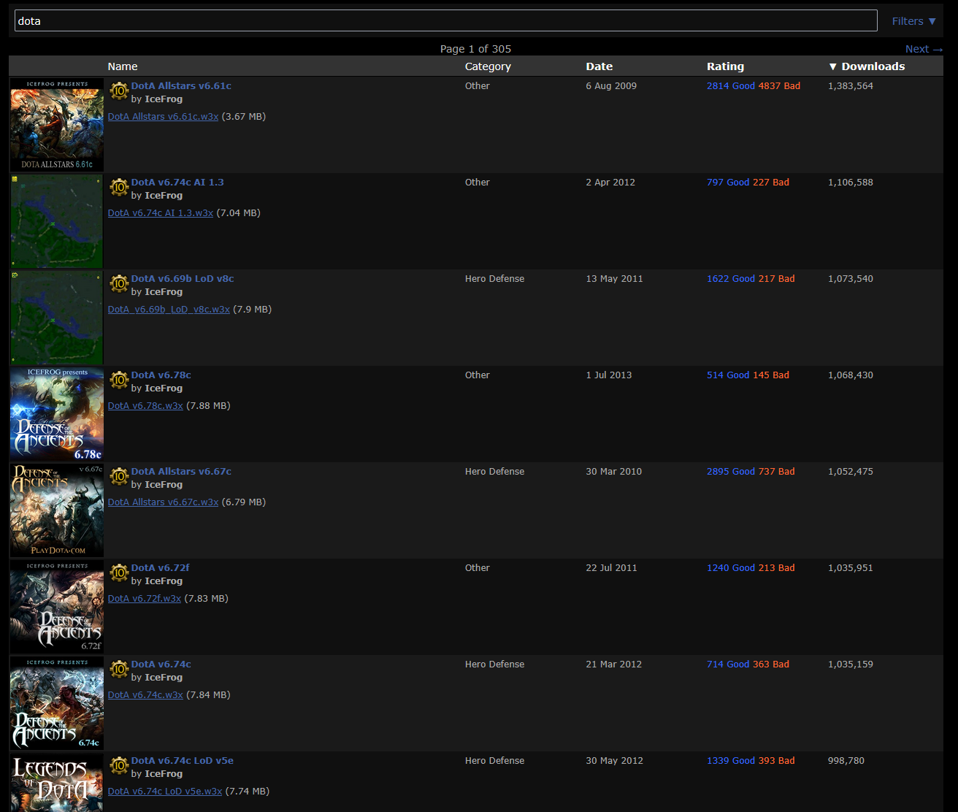Image resolution: width=958 pixels, height=812 pixels.
Task: Download DotA_v6.69b_LoD_v8c.w3x file
Action: [x=169, y=309]
